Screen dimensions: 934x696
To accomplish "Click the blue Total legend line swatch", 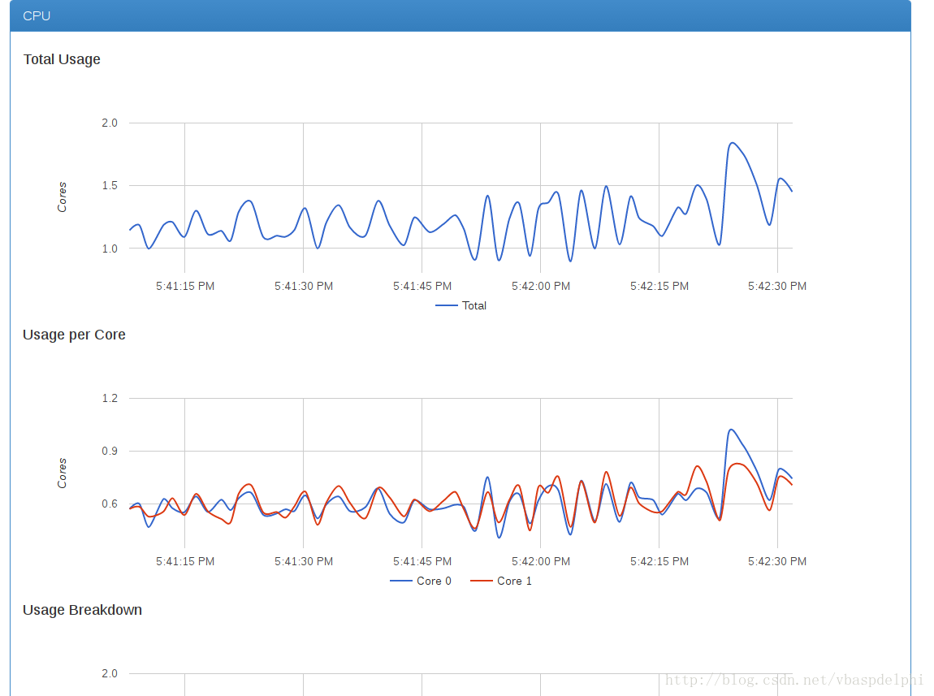I will [446, 305].
